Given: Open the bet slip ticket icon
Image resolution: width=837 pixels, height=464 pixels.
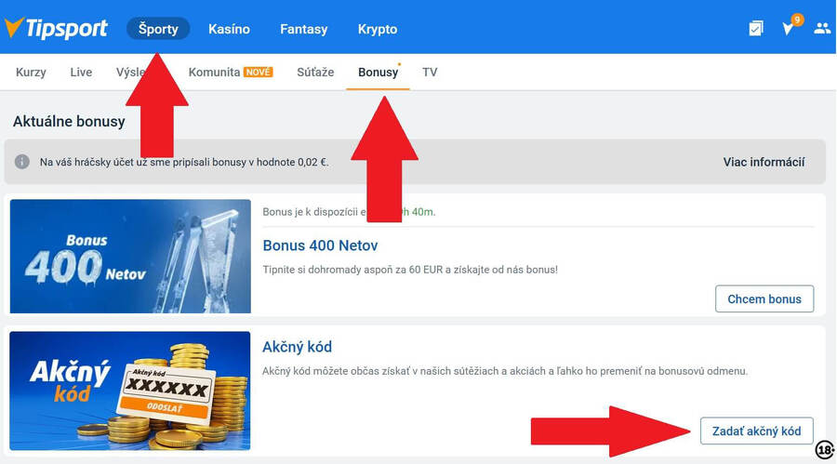Looking at the screenshot, I should click(755, 28).
